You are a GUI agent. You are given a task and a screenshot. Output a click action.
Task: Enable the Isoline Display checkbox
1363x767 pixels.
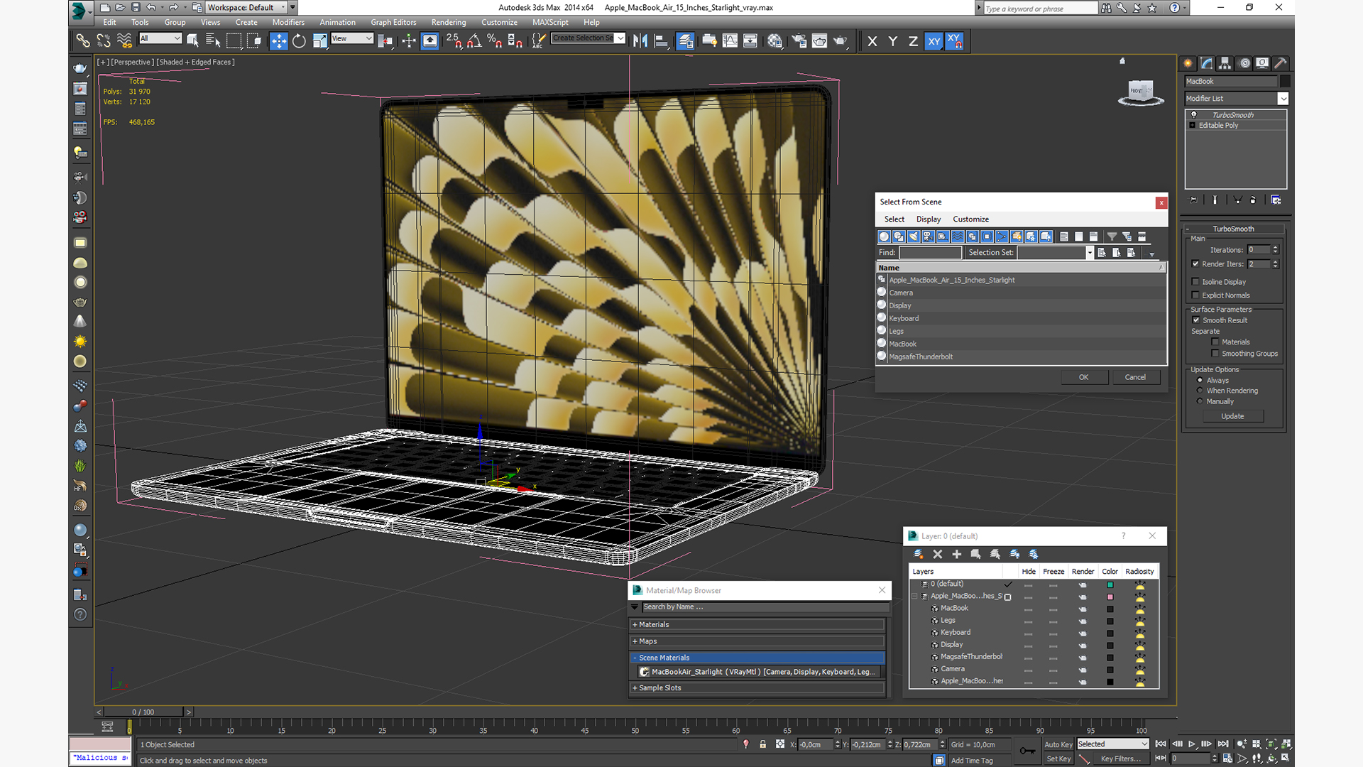click(x=1195, y=282)
